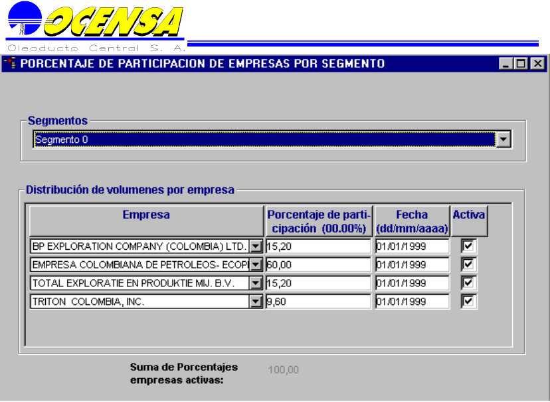Screen dimensions: 550x402
Task: Click the Activa column header
Action: point(469,221)
